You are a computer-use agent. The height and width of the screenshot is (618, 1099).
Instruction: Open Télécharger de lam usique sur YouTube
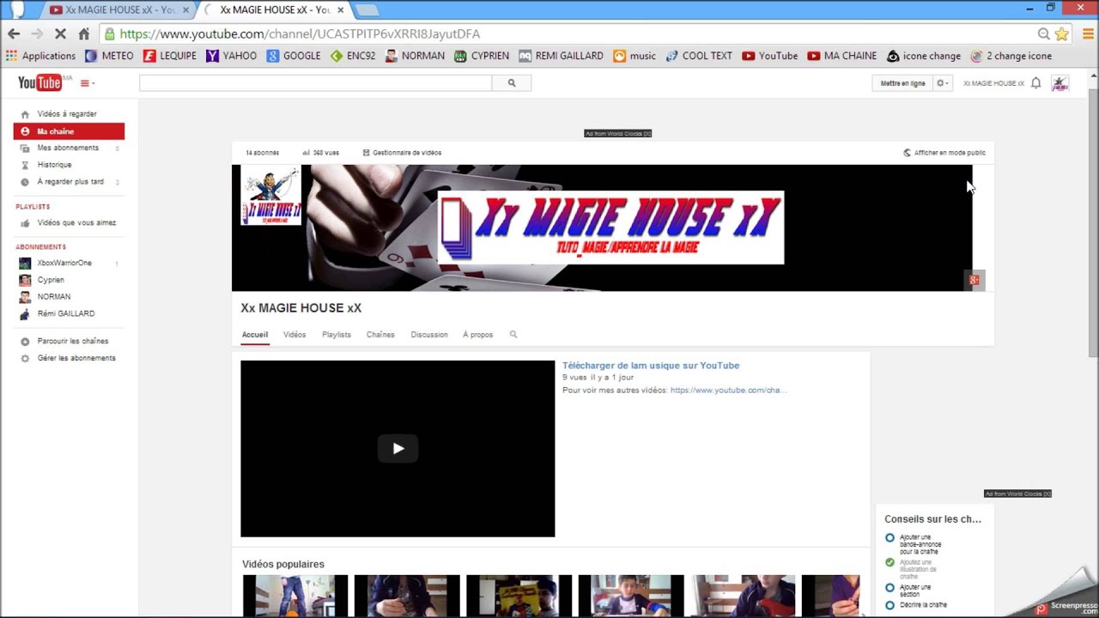651,366
